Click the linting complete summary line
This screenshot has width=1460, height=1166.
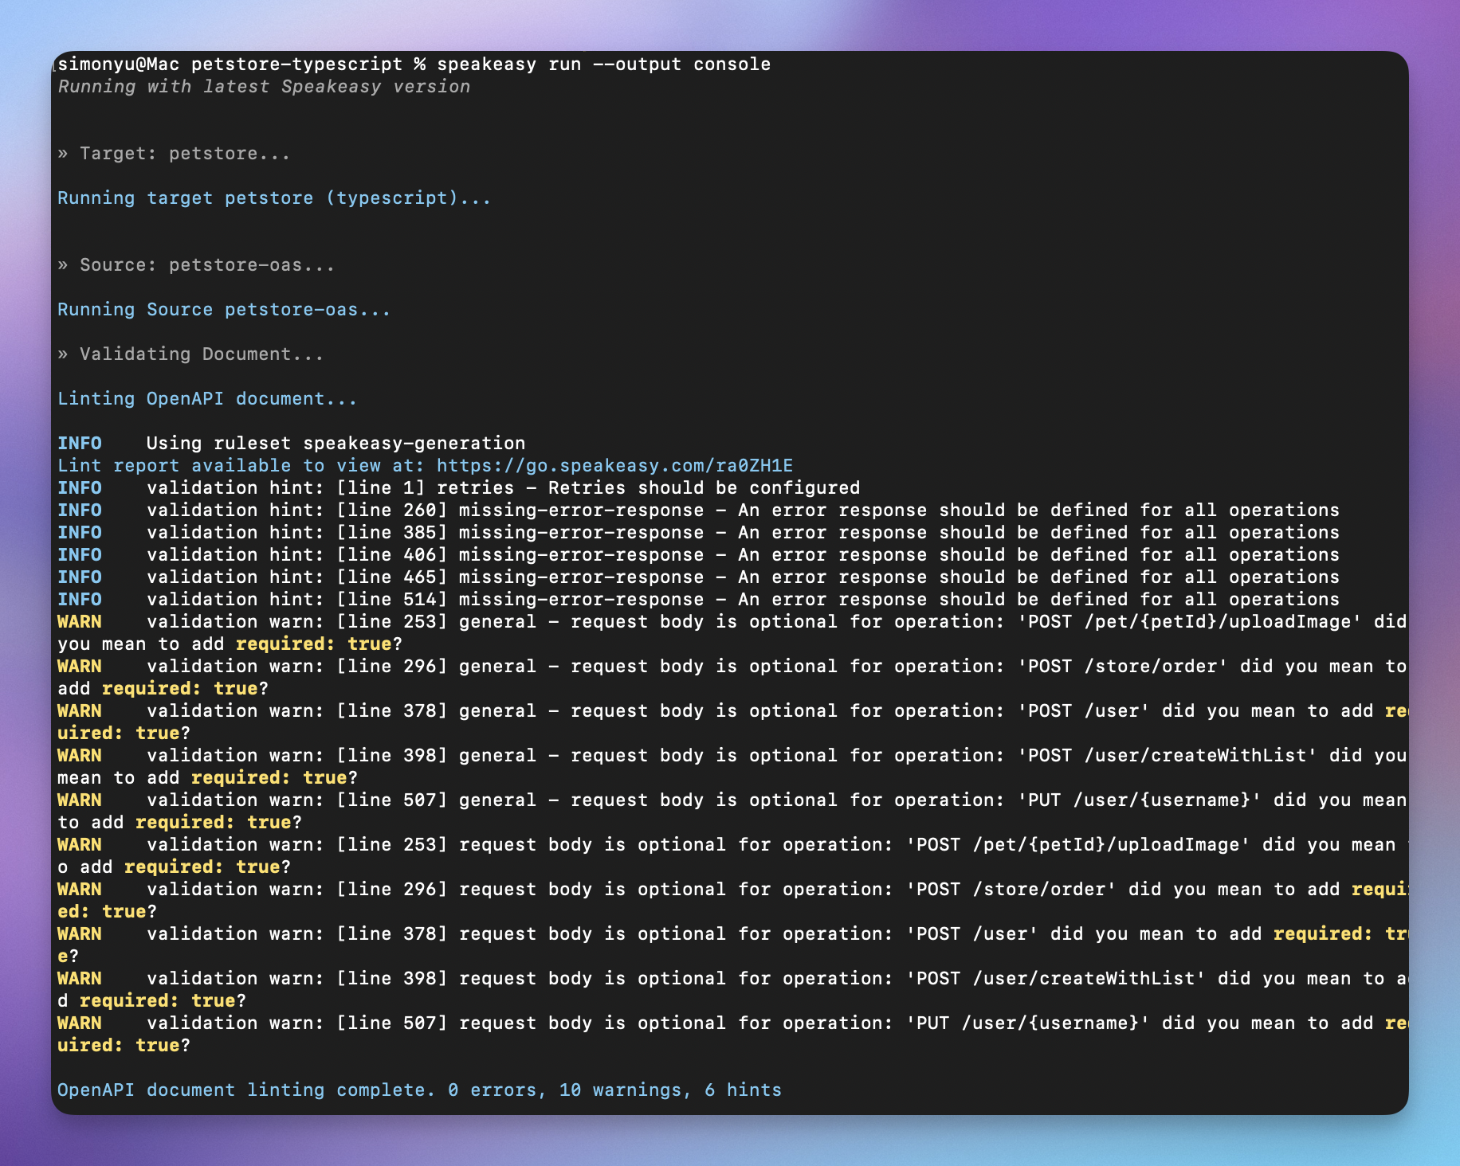pyautogui.click(x=418, y=1090)
